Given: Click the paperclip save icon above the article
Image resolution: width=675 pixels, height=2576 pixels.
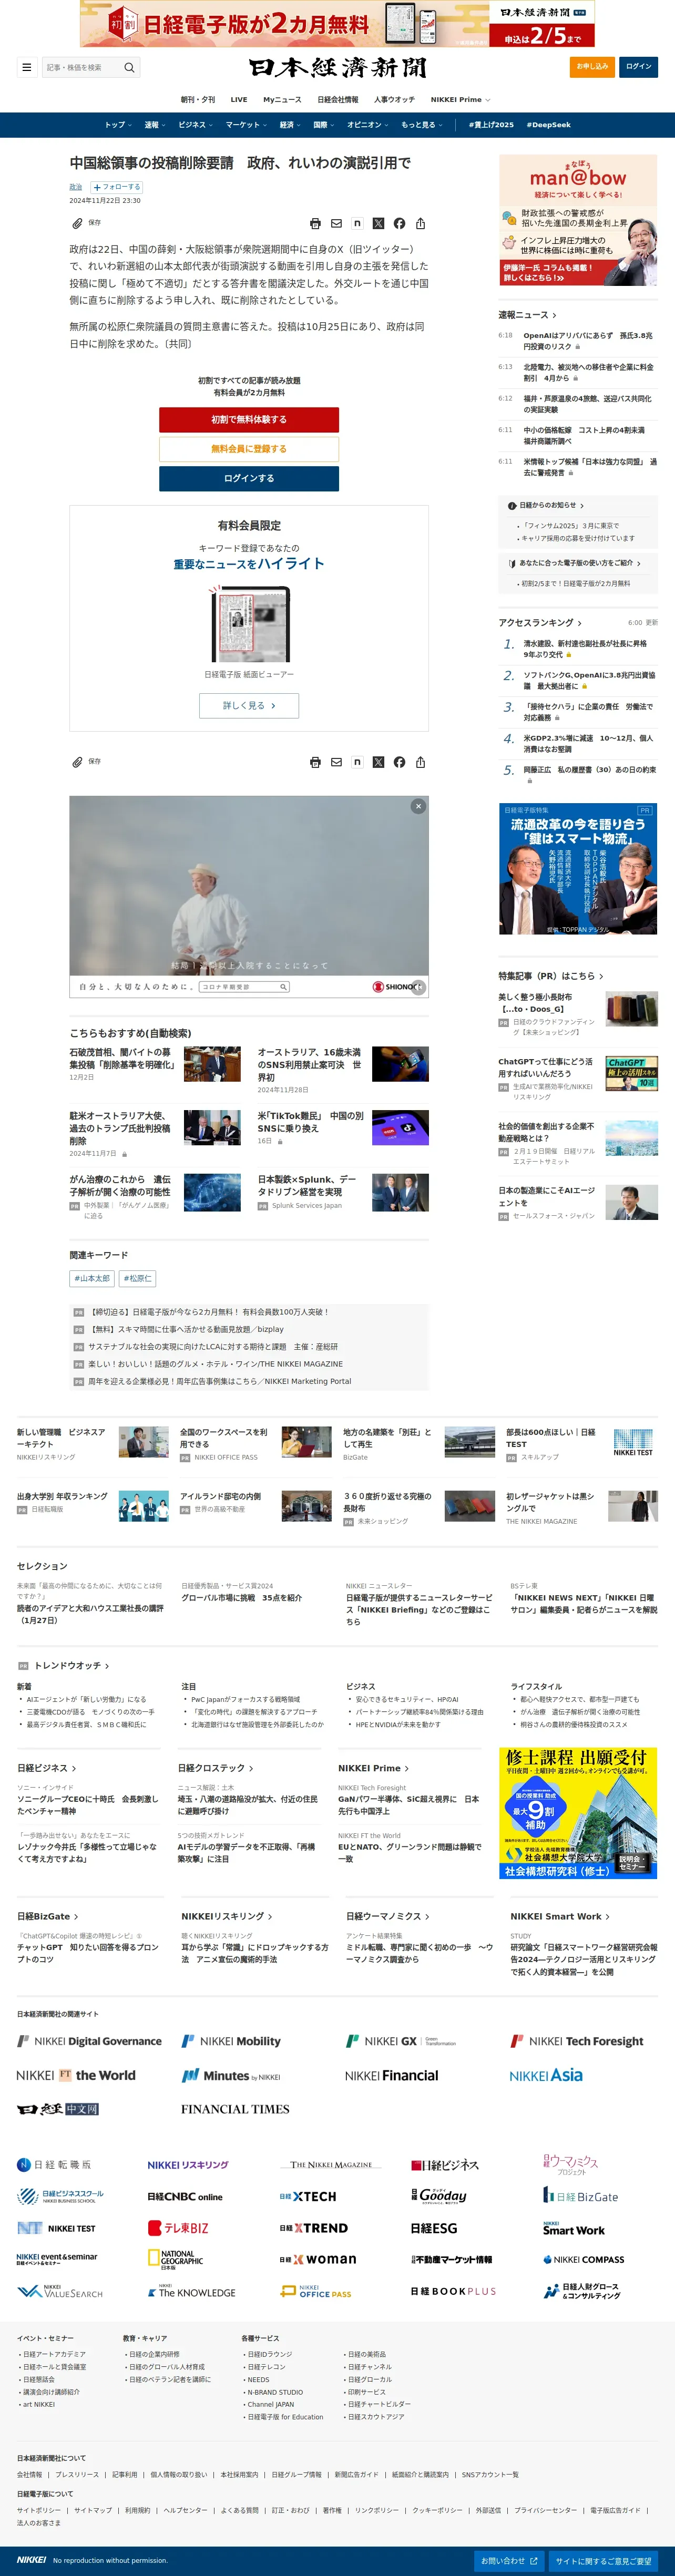Looking at the screenshot, I should point(77,223).
